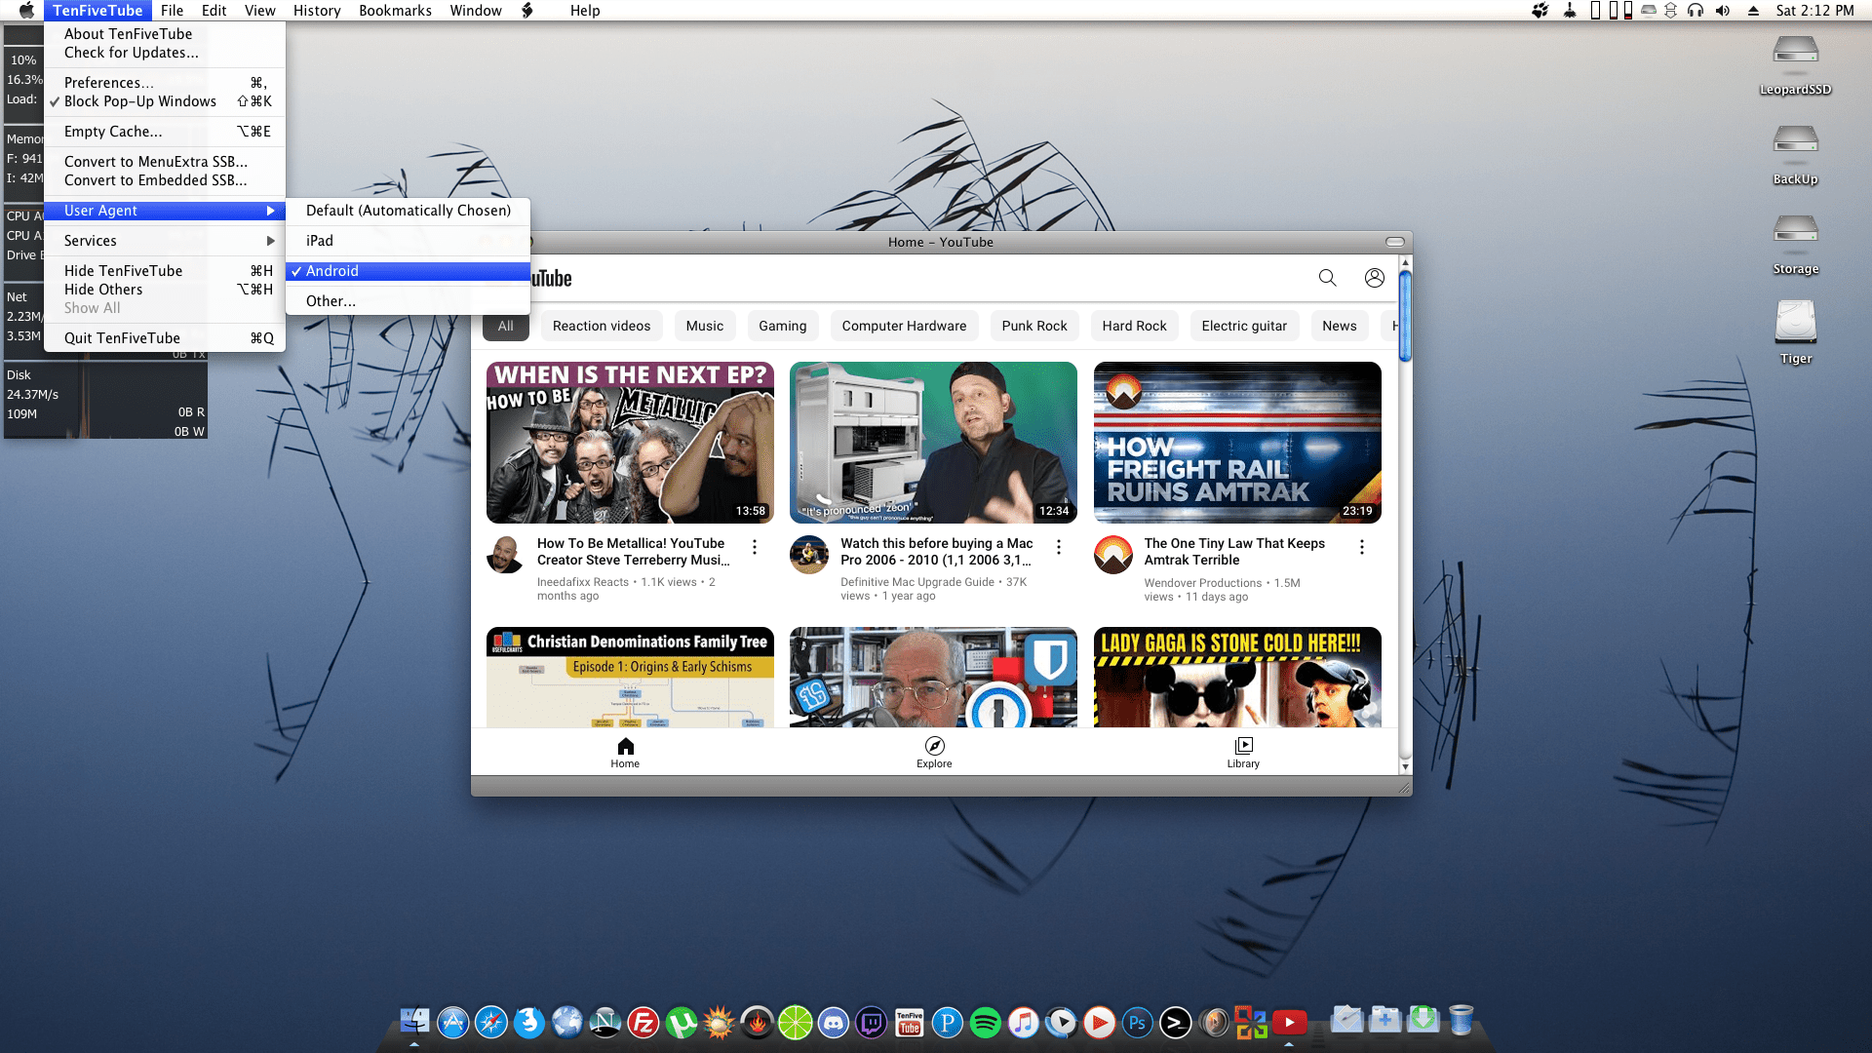Open options for the Metallica video
Screen dimensions: 1872x1053
coord(755,547)
